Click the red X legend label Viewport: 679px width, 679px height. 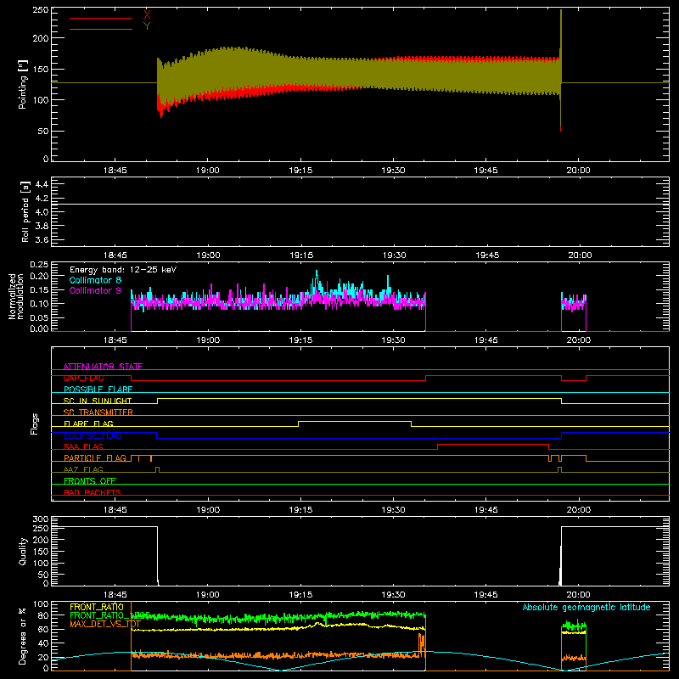[x=147, y=14]
